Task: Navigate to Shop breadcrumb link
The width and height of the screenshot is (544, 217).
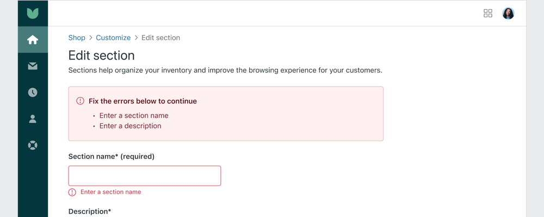Action: coord(77,38)
